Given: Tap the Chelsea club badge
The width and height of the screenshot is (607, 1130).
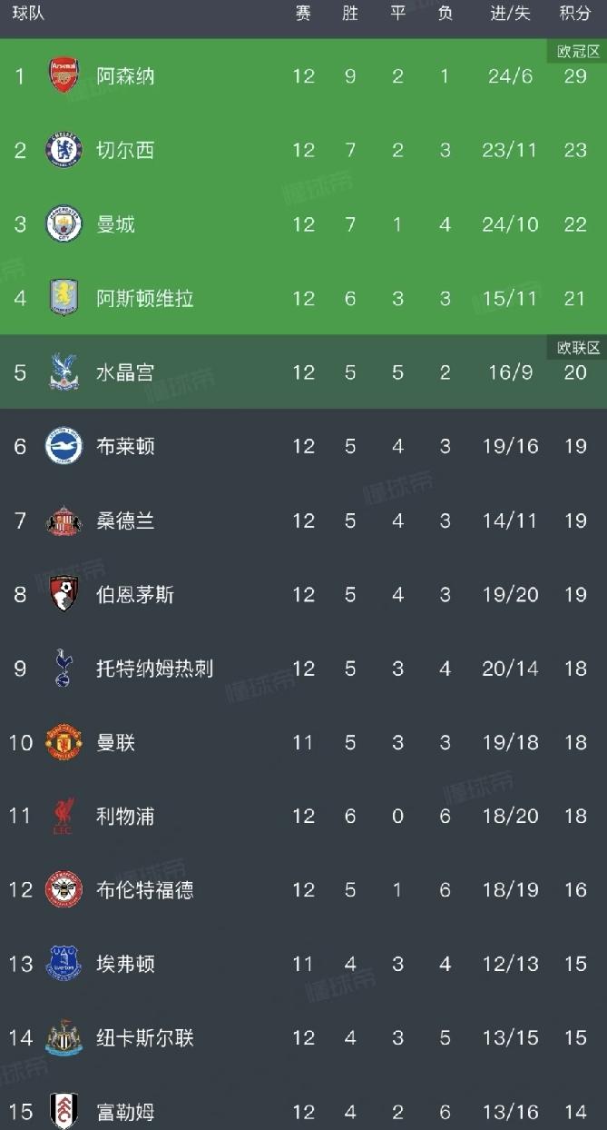Looking at the screenshot, I should click(x=64, y=150).
